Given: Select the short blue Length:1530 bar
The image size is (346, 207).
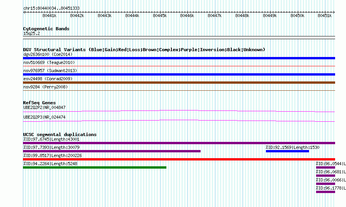Looking at the screenshot, I should pos(287,151).
